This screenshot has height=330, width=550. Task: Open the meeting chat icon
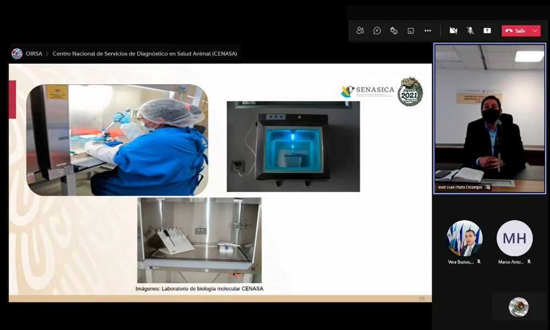tap(377, 31)
